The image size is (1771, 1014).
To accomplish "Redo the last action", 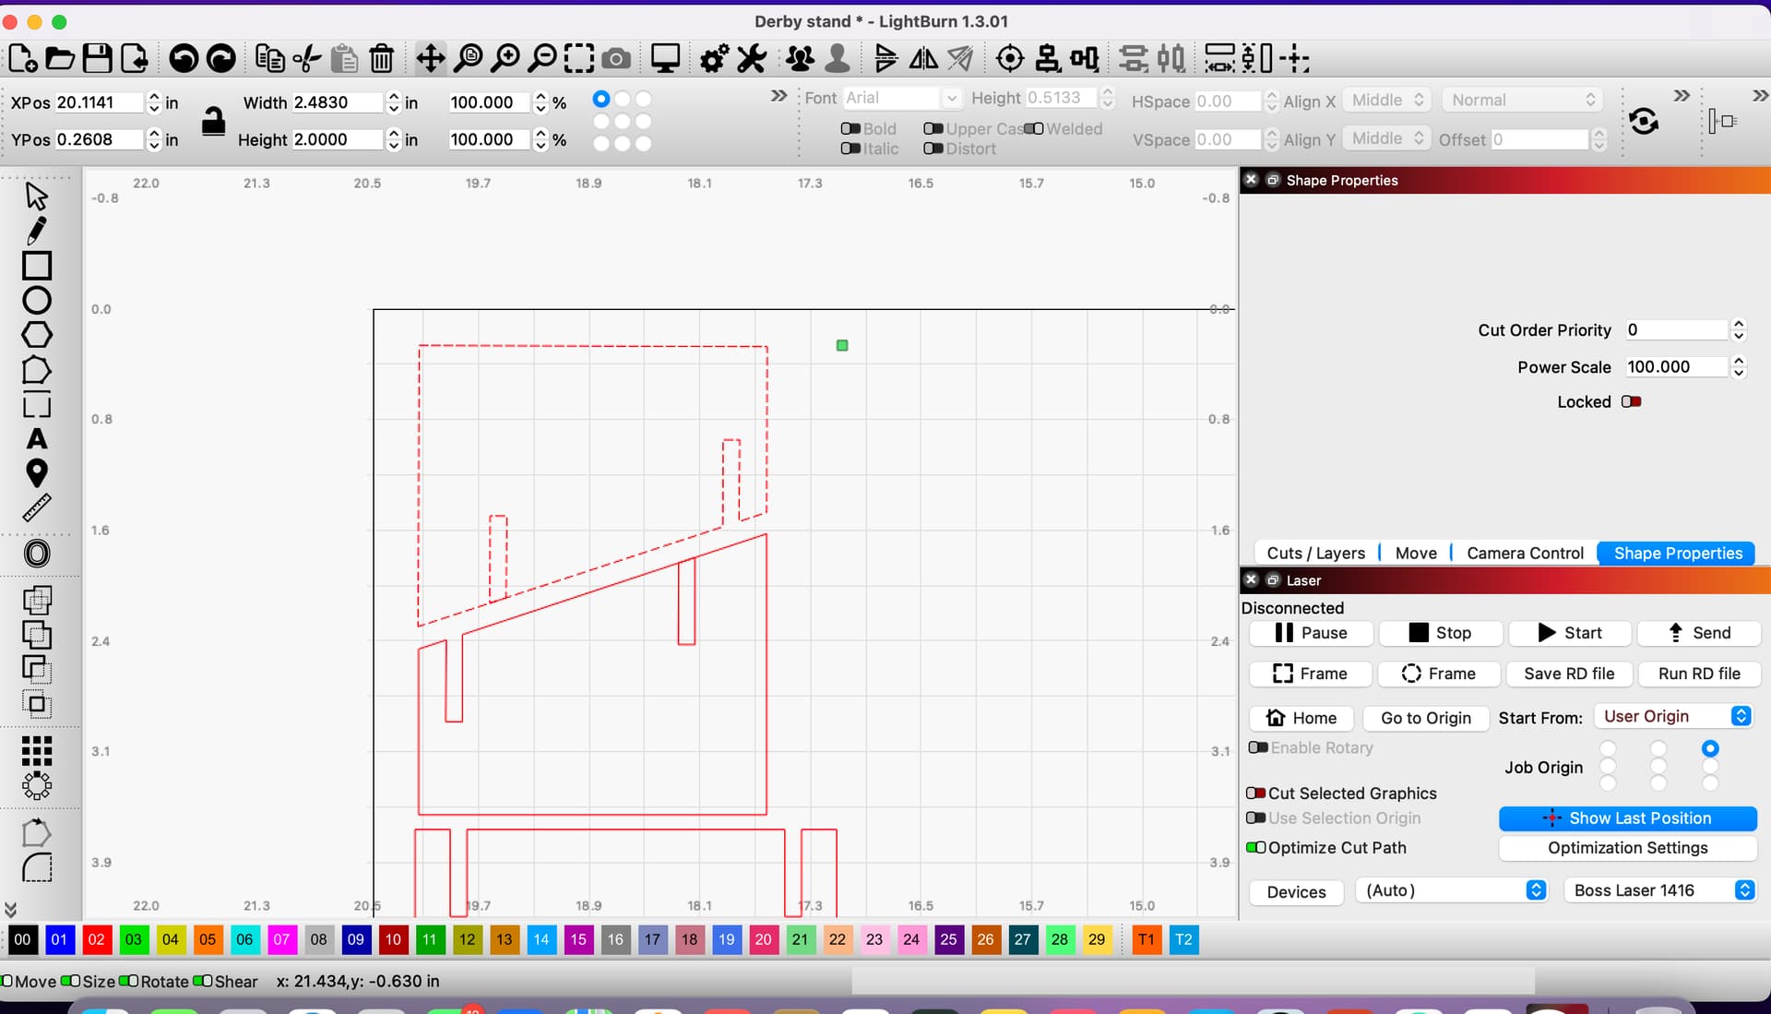I will click(220, 59).
